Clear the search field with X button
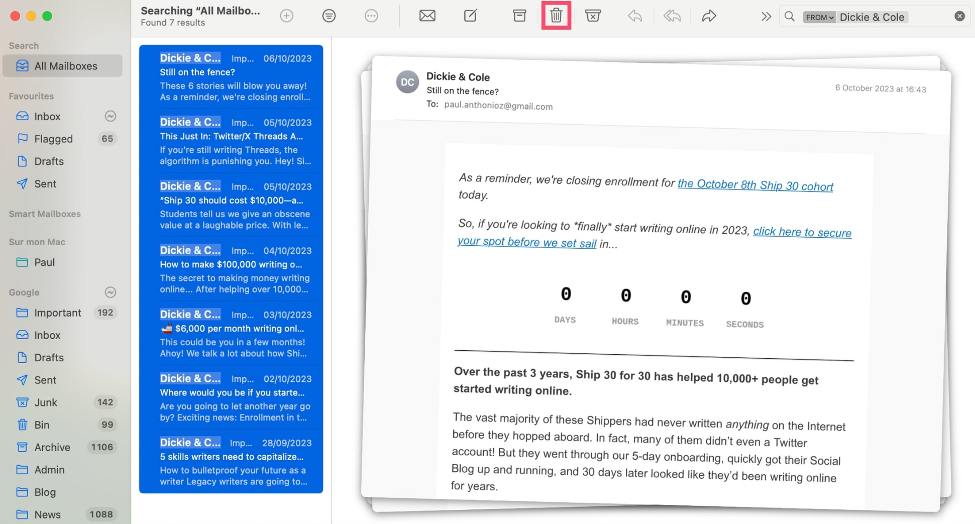This screenshot has height=524, width=975. [959, 17]
